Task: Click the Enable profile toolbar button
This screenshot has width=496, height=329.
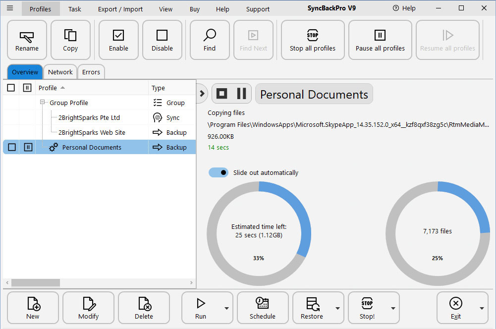Action: point(118,40)
